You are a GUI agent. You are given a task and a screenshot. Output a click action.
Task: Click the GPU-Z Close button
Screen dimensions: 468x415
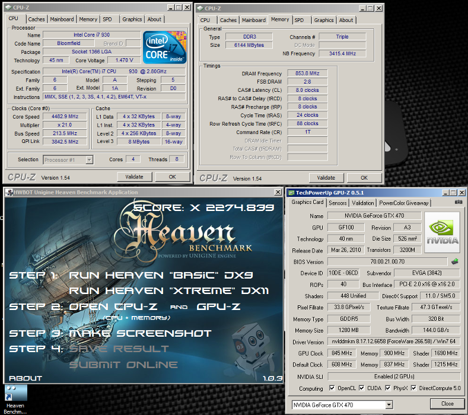tap(447, 404)
